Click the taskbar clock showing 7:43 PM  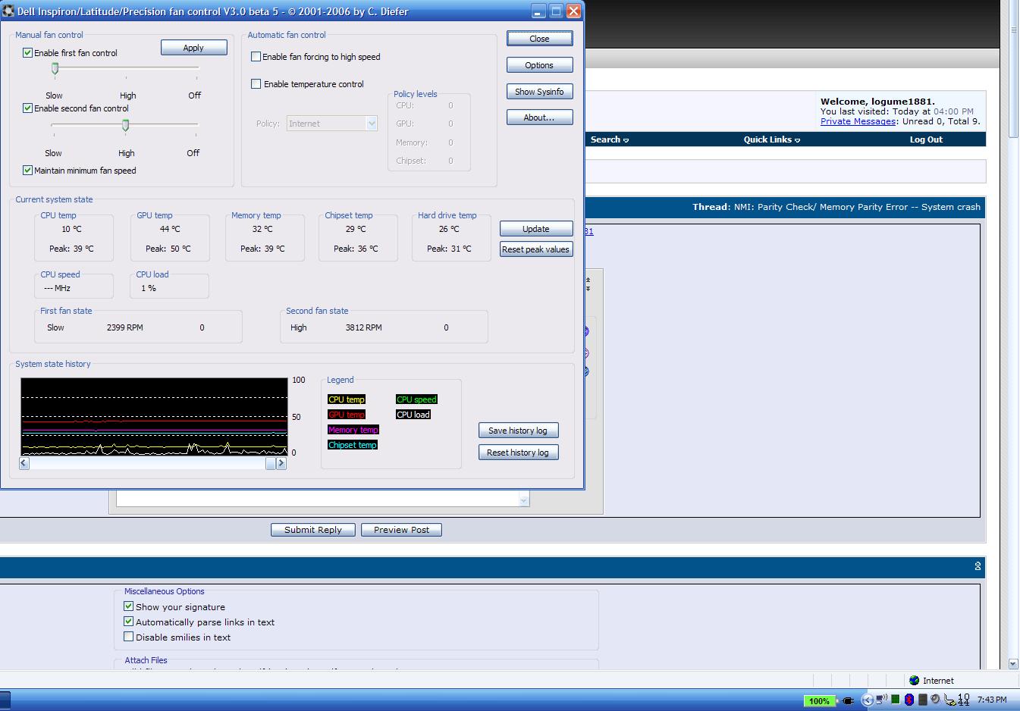click(992, 700)
